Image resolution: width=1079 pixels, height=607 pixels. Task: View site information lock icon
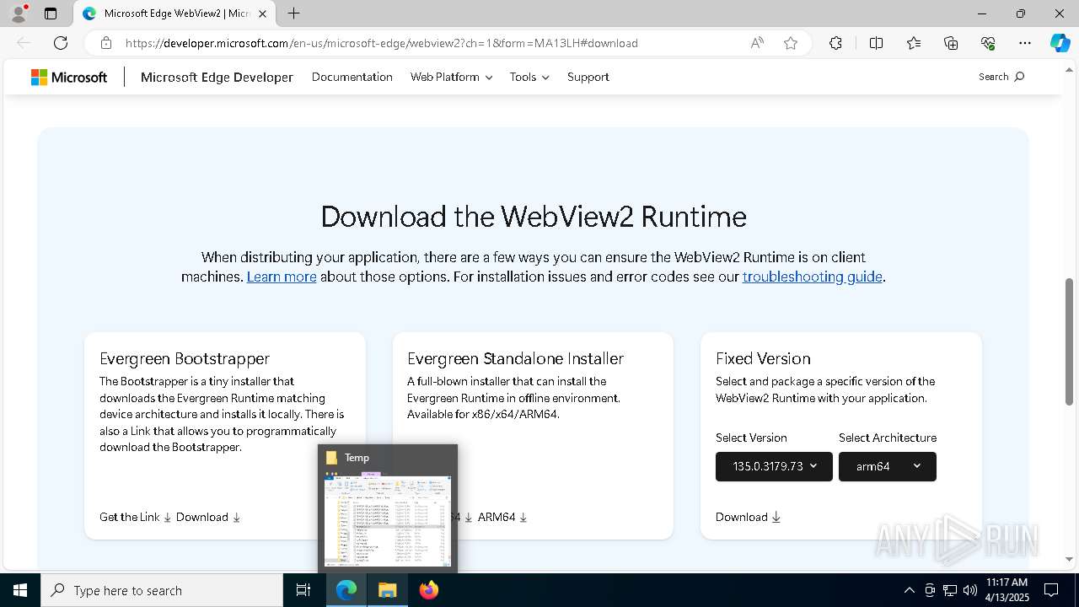click(x=106, y=43)
